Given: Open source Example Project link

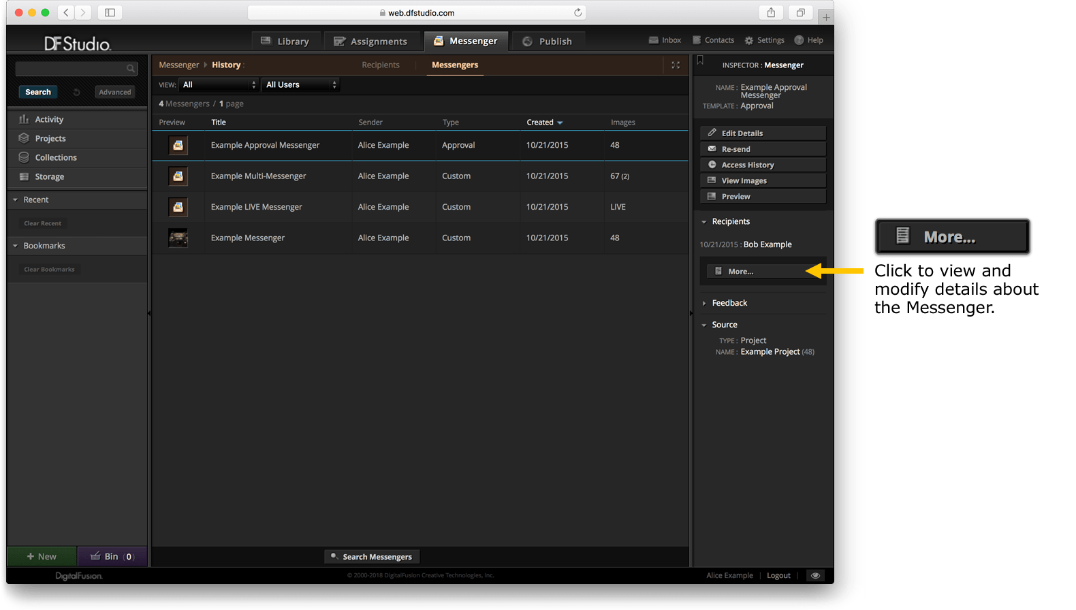Looking at the screenshot, I should coord(770,352).
